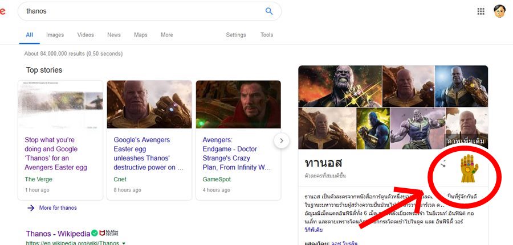Click the McAfee Secure badge
The height and width of the screenshot is (245, 513).
[x=109, y=233]
